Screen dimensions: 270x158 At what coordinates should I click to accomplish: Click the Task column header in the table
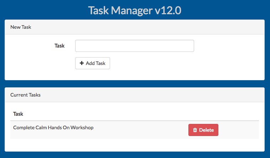click(x=18, y=114)
